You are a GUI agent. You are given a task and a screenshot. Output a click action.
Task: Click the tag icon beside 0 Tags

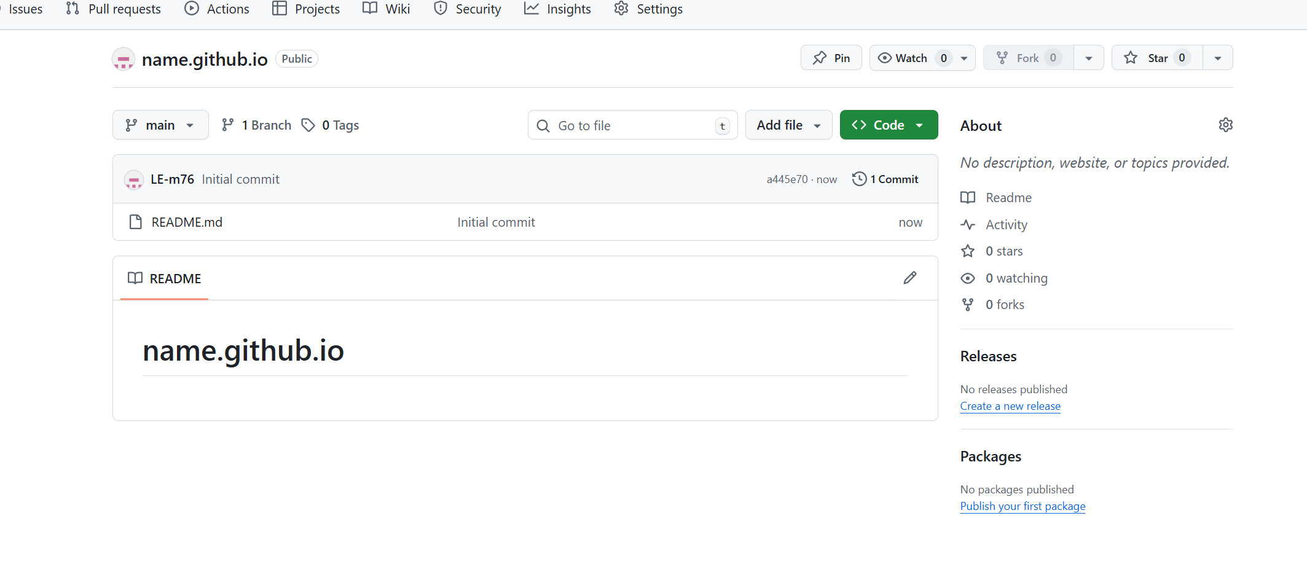click(308, 125)
